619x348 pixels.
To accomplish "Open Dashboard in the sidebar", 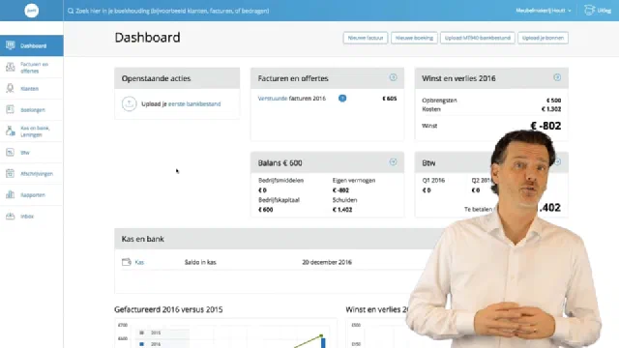I will [x=32, y=45].
